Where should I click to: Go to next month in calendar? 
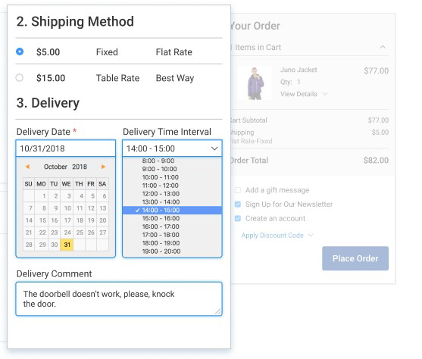point(103,167)
